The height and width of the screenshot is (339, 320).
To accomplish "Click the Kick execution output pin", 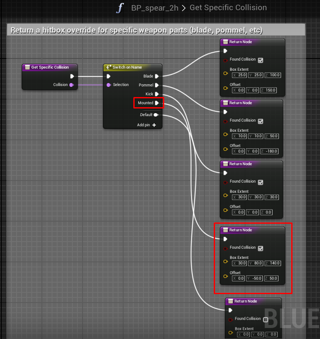I will click(x=157, y=94).
